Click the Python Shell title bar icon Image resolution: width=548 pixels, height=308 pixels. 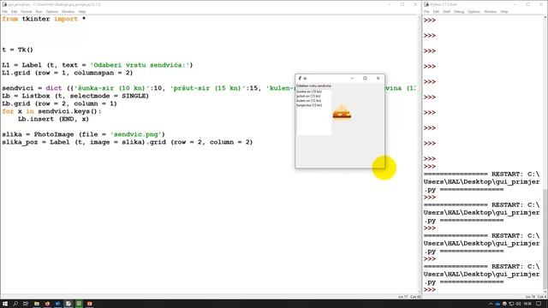pos(426,4)
